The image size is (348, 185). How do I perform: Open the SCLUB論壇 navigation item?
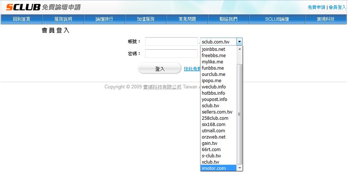[x=277, y=19]
